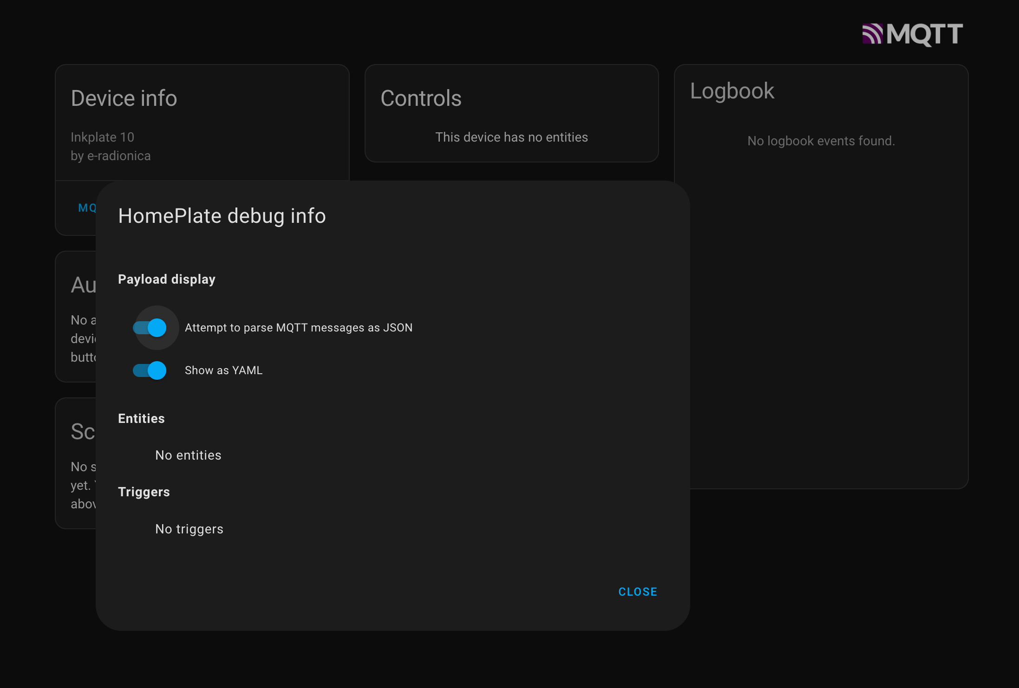Click the Triggers section heading

[x=144, y=492]
